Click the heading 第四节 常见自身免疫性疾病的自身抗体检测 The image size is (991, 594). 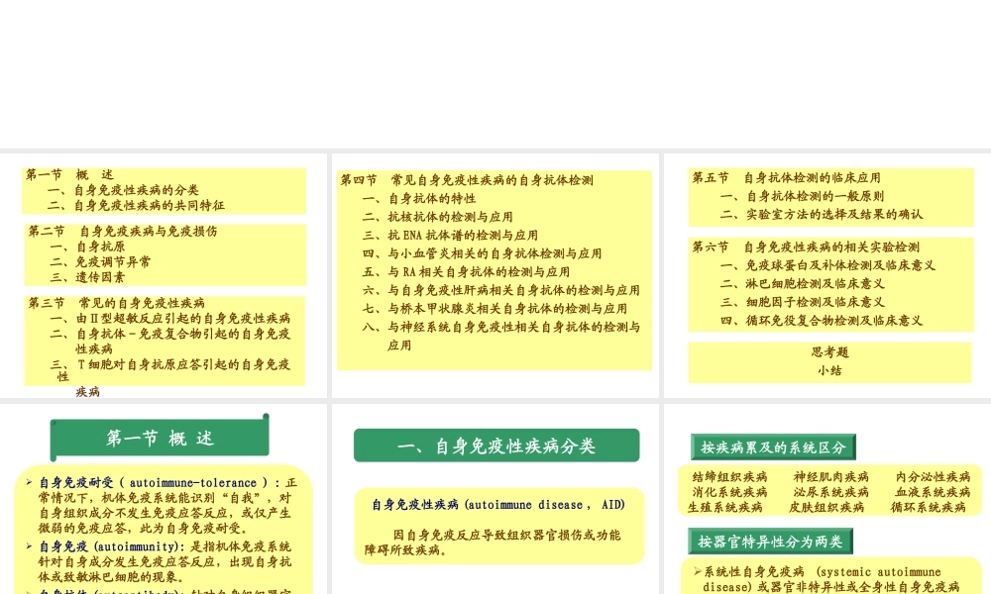pyautogui.click(x=466, y=180)
